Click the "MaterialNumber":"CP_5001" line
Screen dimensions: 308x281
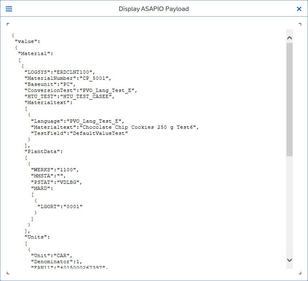(x=68, y=78)
